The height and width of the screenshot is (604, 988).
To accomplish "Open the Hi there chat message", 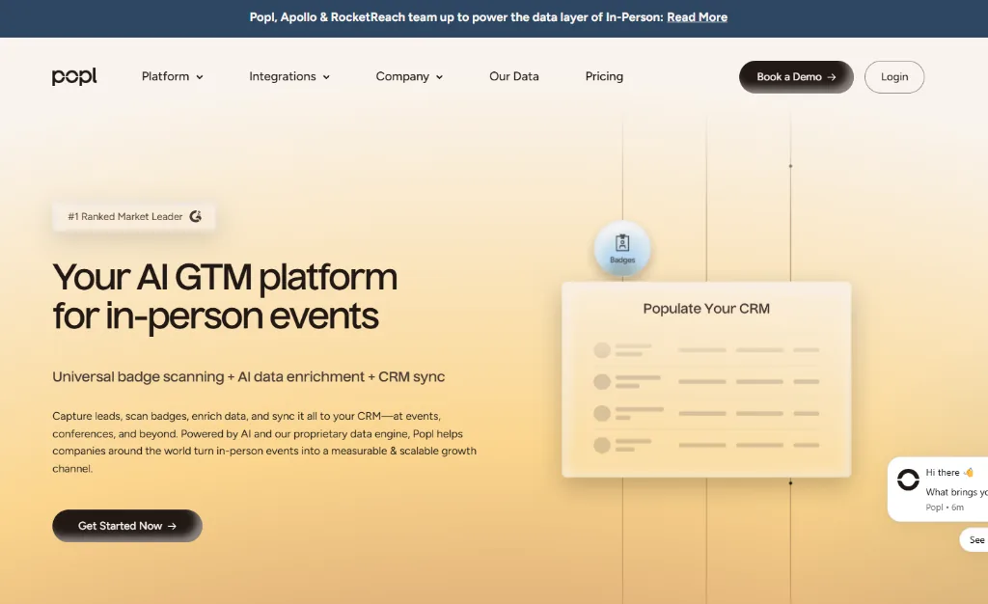I will click(938, 489).
